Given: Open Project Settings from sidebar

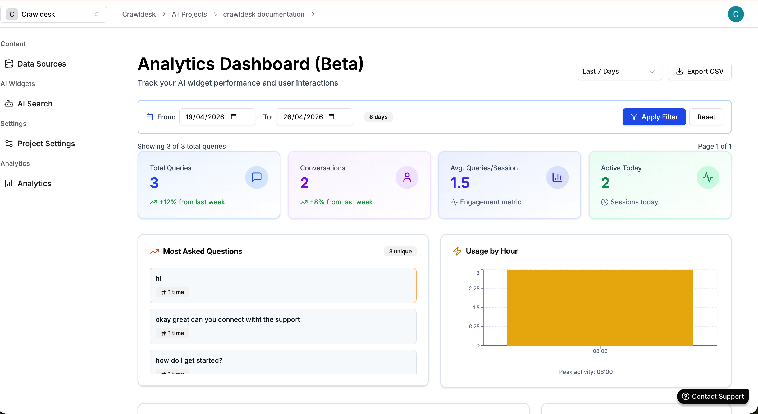Looking at the screenshot, I should [x=46, y=143].
